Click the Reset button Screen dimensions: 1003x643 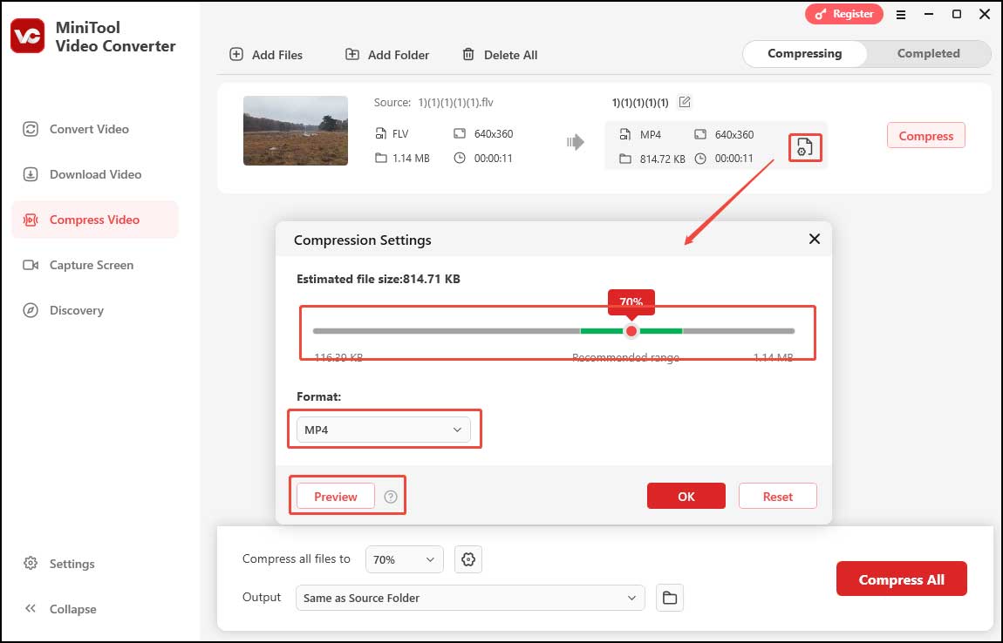(777, 496)
